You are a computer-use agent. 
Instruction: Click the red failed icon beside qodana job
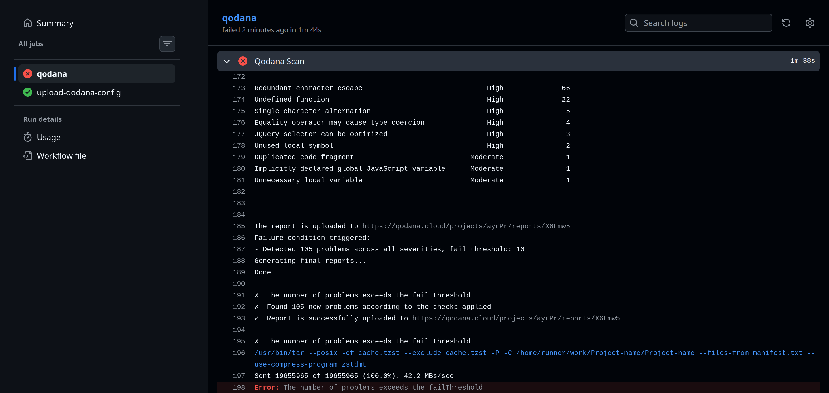[x=28, y=74]
